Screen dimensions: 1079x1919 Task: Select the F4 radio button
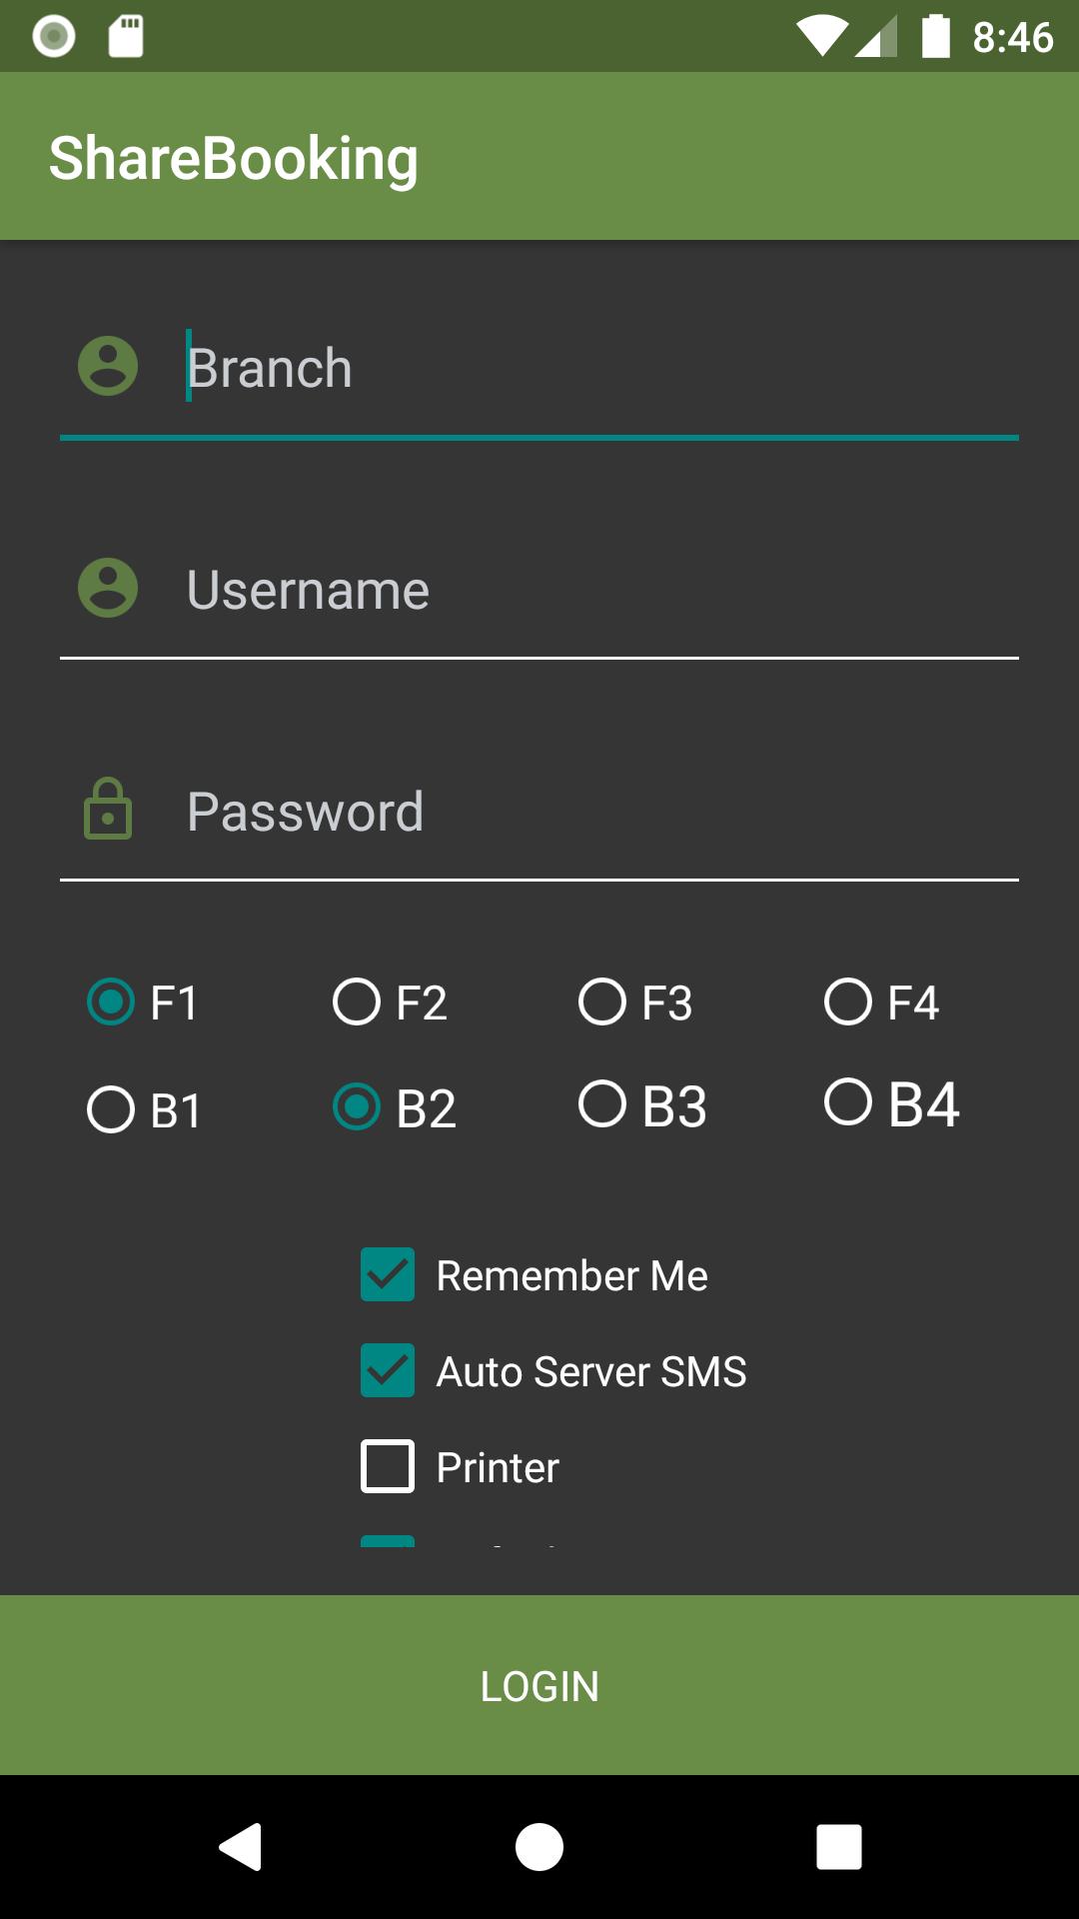click(848, 1001)
